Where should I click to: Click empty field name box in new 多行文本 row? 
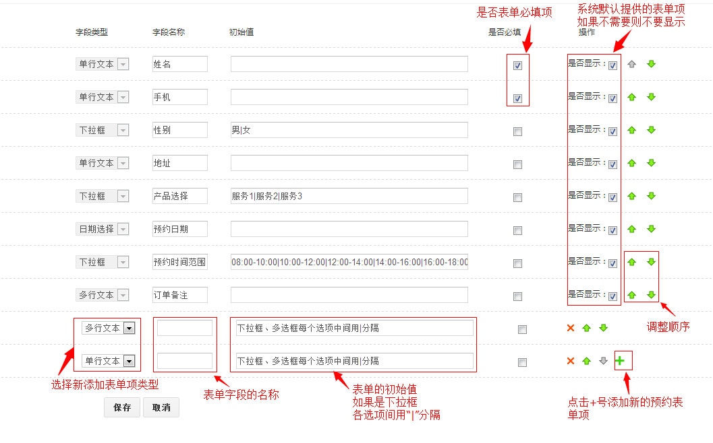point(185,328)
